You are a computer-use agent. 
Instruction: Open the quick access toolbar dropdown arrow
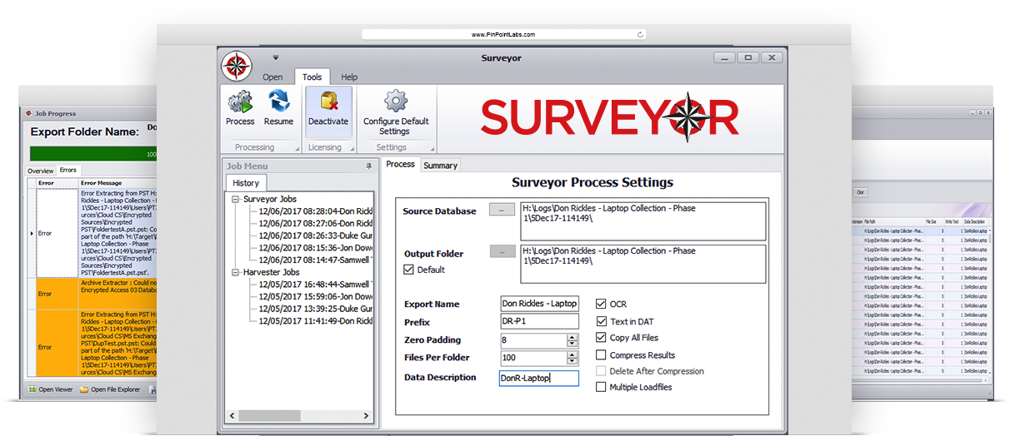click(275, 58)
